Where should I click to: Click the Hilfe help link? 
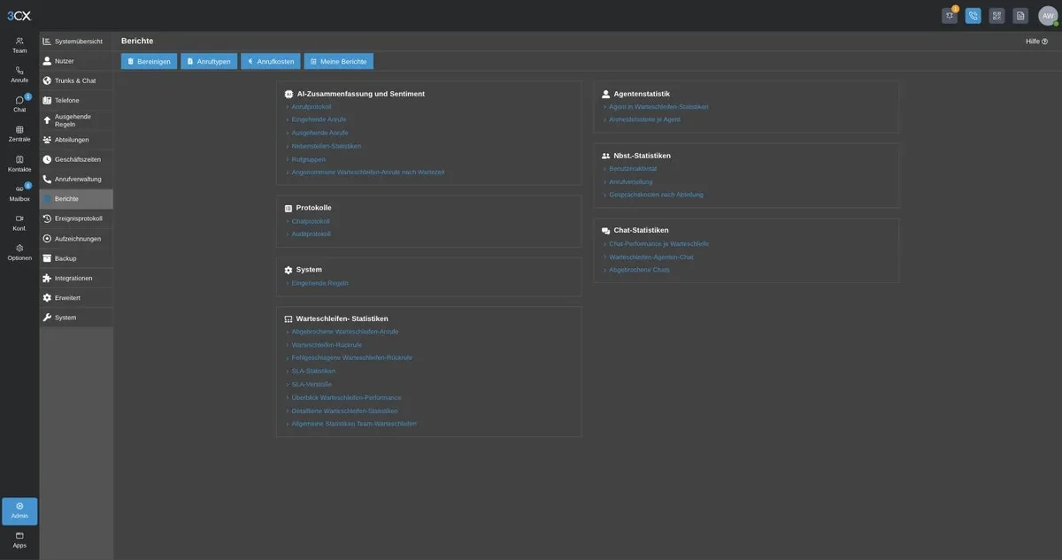(x=1036, y=42)
